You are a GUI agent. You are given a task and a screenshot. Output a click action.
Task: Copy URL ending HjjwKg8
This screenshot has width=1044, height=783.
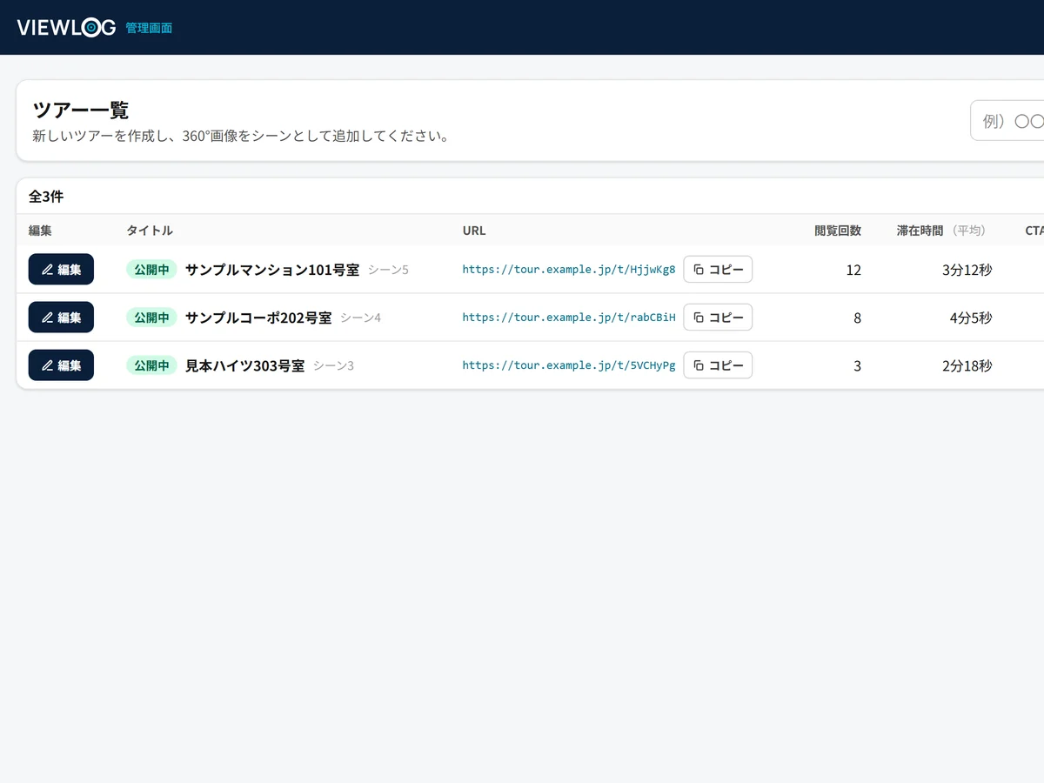(718, 270)
